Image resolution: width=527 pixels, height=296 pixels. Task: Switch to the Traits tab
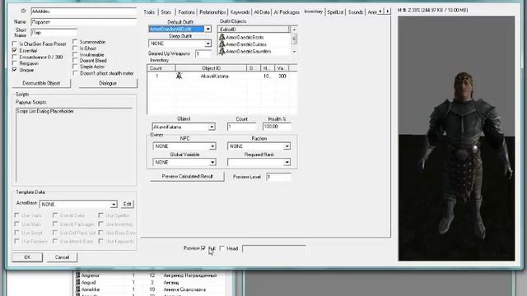click(149, 12)
